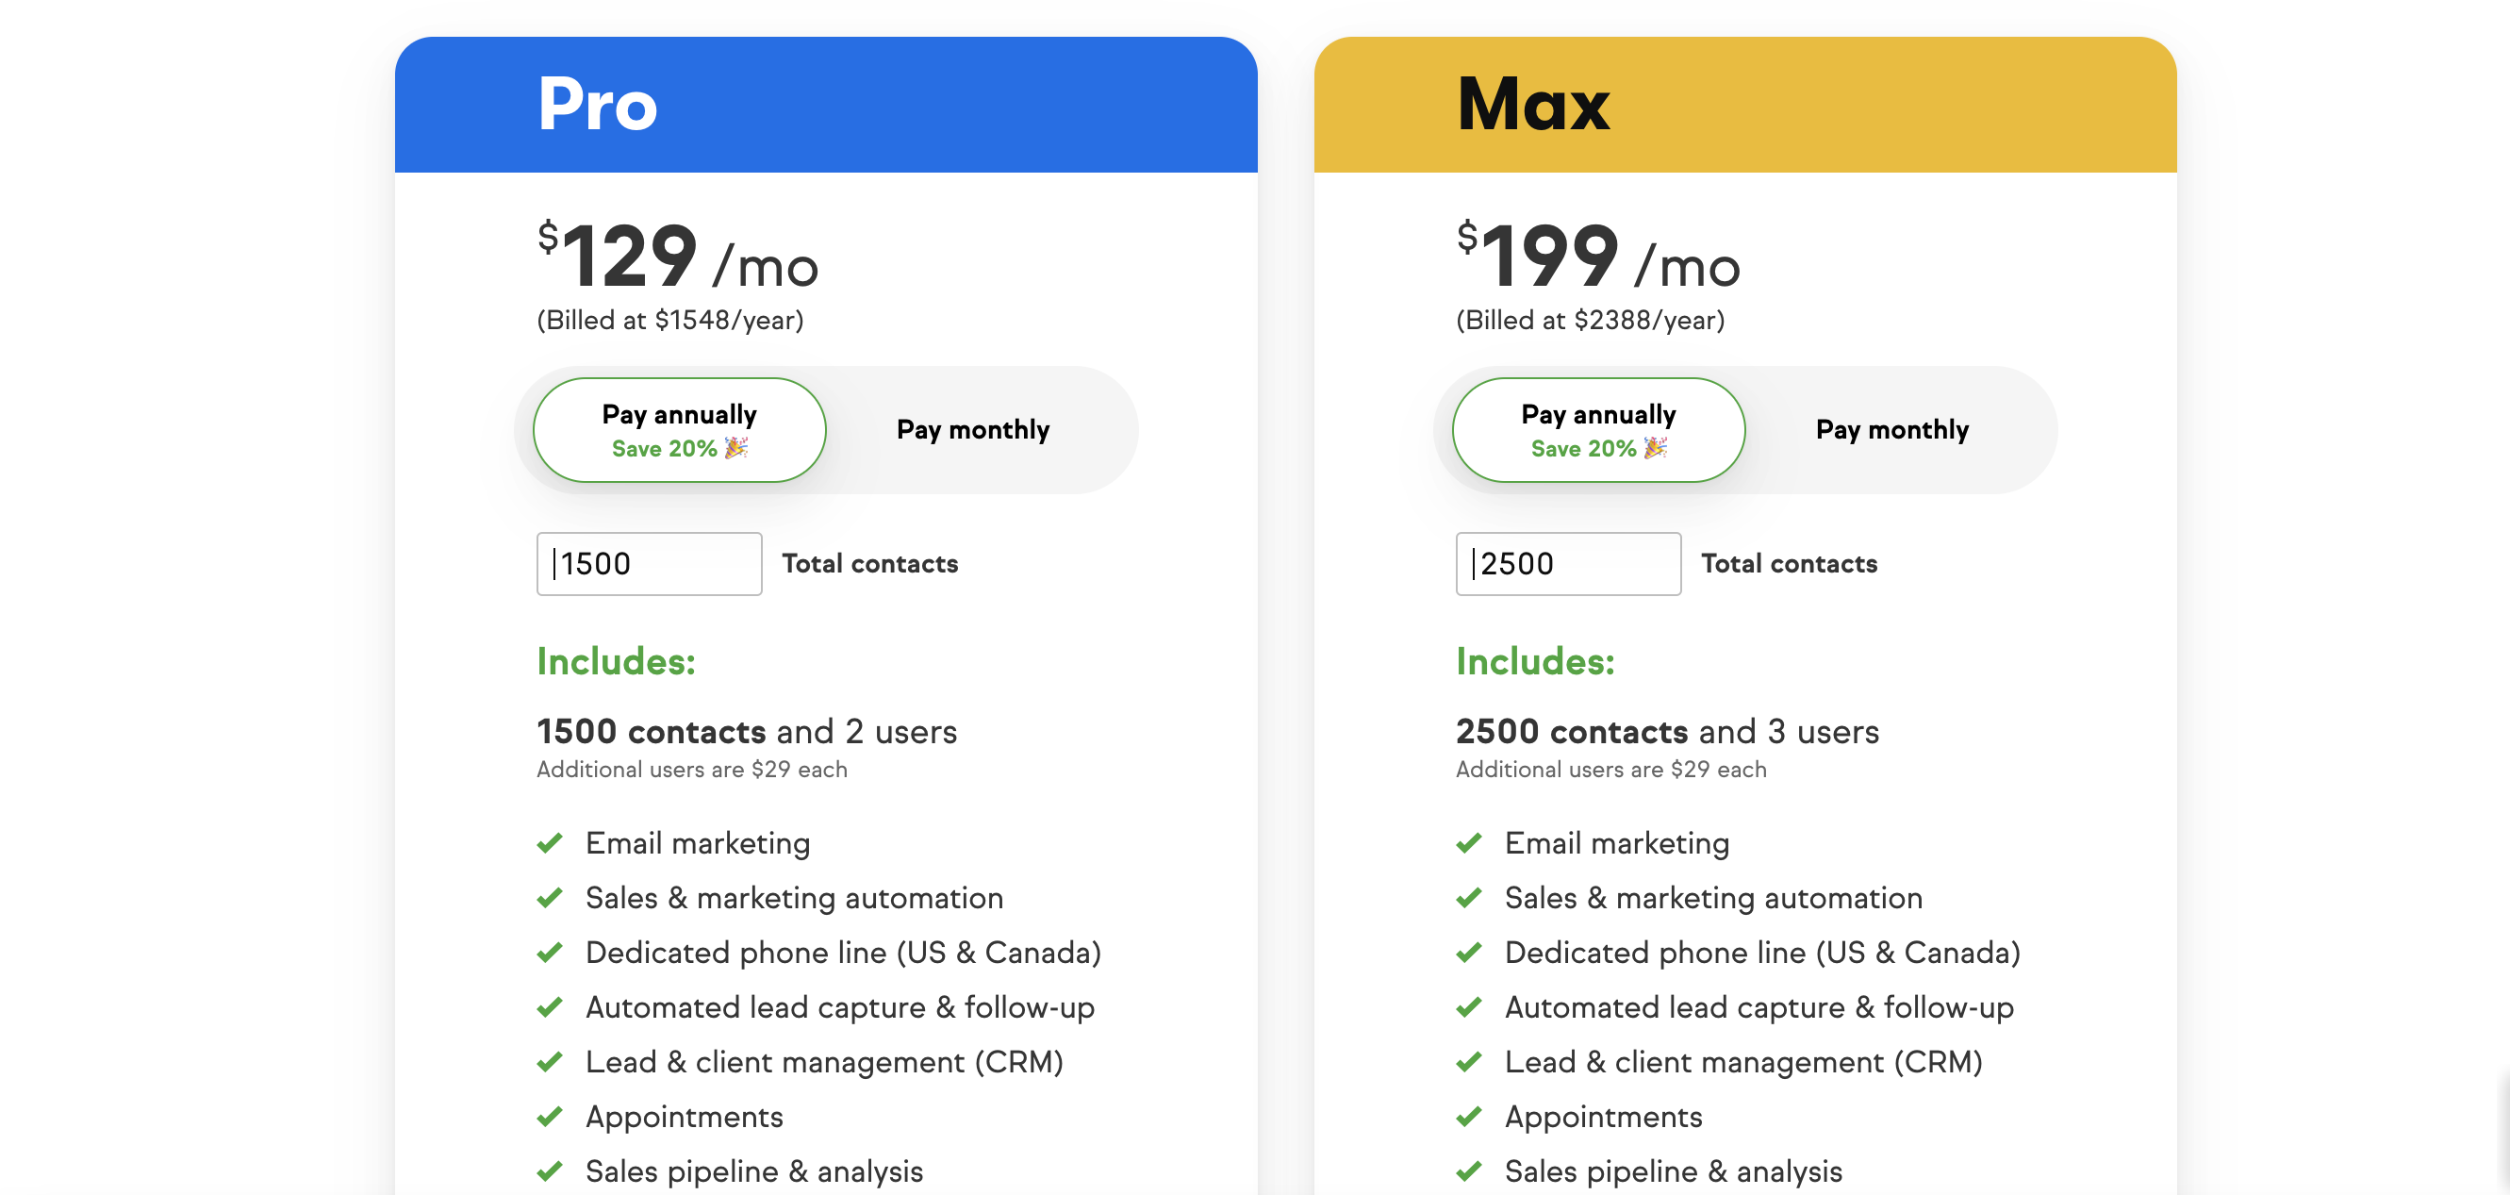Click party popper icon in Max plan
Screen dimensions: 2510x1195
(1656, 447)
